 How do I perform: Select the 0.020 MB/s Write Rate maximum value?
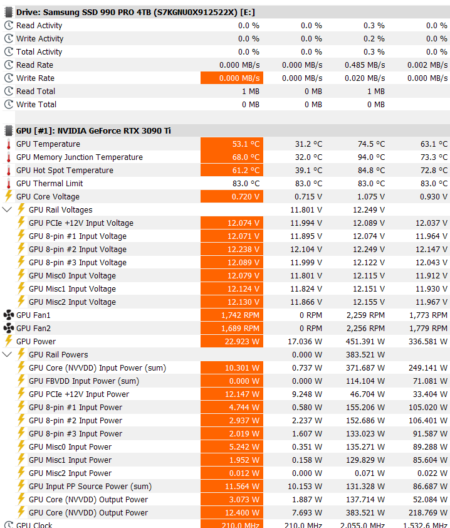365,78
